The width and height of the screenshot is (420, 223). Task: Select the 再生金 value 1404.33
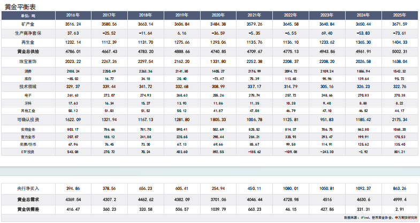point(400,43)
